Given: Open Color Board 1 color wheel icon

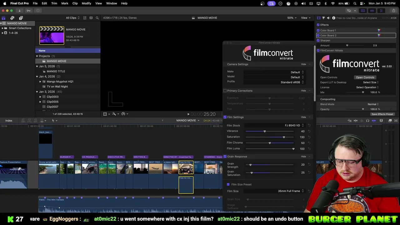Looking at the screenshot, I should [379, 30].
